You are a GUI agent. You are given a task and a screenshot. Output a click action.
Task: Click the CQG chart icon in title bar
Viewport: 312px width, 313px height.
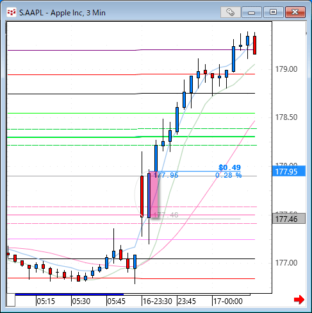(x=12, y=12)
